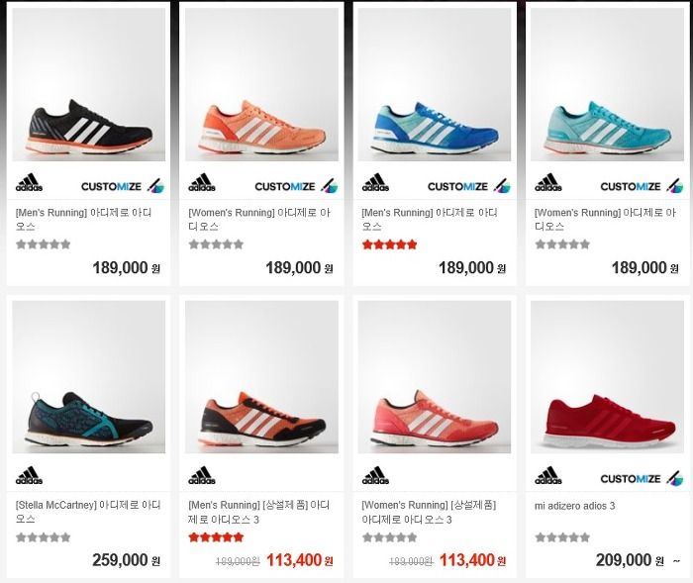Open the red mi adizero adios 3 image
Viewport: 693px width, 583px height.
click(x=607, y=377)
